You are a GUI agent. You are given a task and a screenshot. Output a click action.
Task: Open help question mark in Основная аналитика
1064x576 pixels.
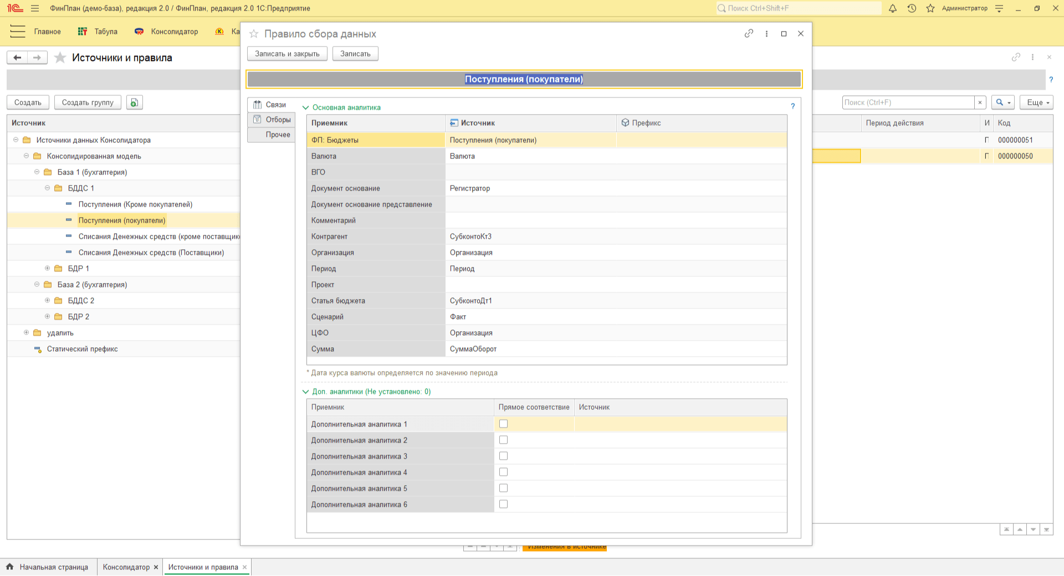792,106
